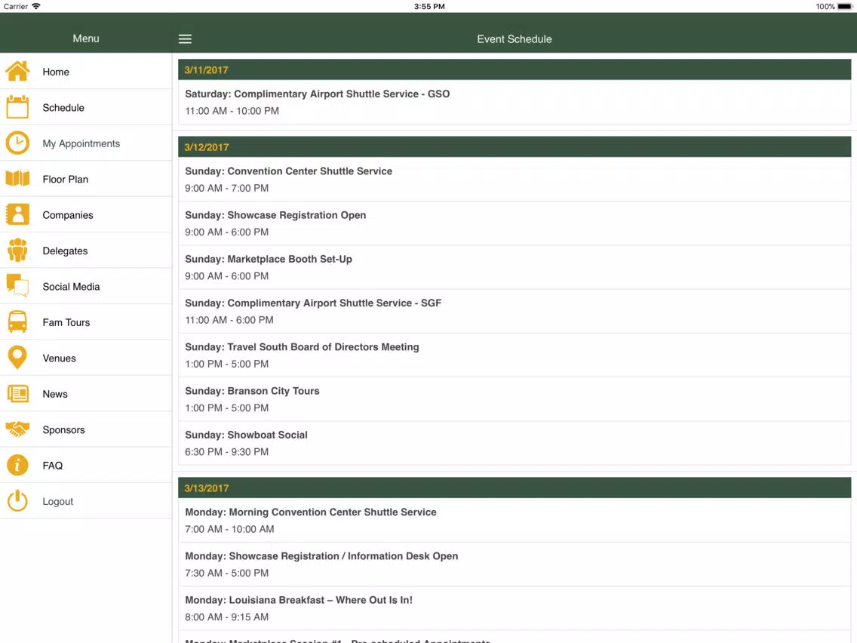The image size is (857, 643).
Task: Open Sunday Branson City Tours event
Action: pos(515,399)
